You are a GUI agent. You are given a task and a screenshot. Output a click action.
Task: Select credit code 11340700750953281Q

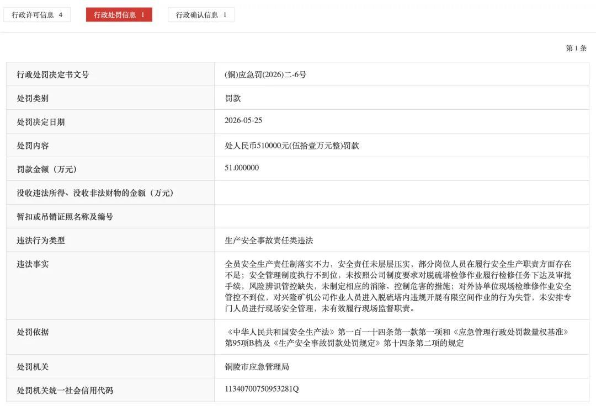coord(262,389)
